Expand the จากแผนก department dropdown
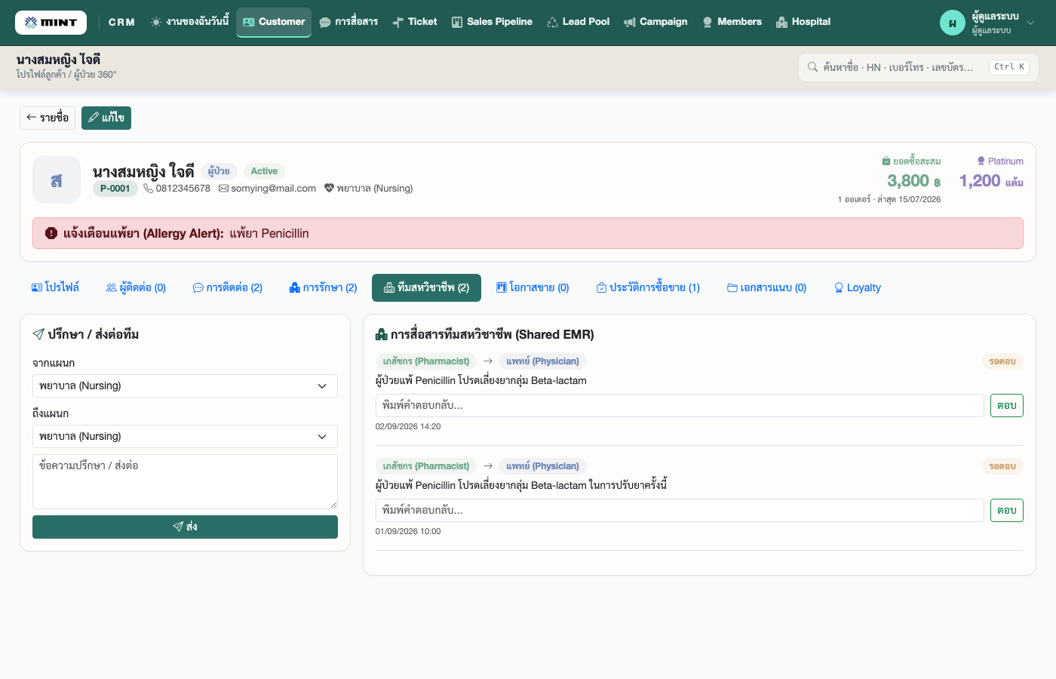 point(185,386)
